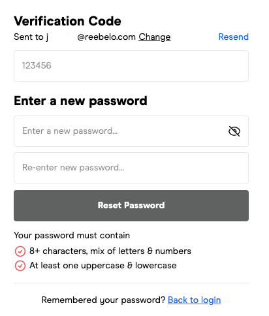Toggle password visibility with the crossed-eye icon
Viewport: 269px width, 316px height.
(234, 131)
